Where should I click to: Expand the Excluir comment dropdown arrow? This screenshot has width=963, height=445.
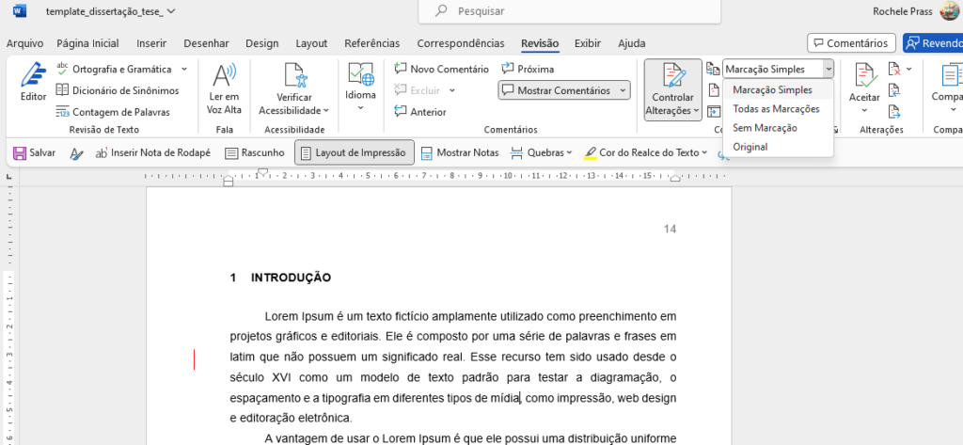[x=452, y=90]
